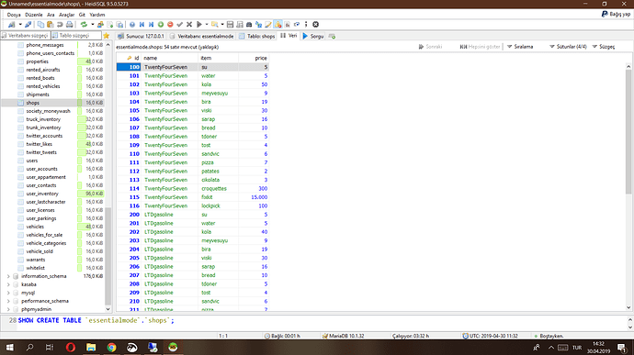Viewport: 634px width, 355px height.
Task: Switch to the Veritabanı: essentialmode tab
Action: pyautogui.click(x=202, y=36)
